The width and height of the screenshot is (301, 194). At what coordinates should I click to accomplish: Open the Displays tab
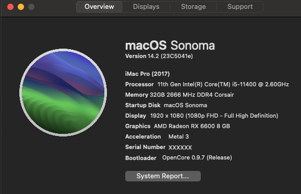(146, 7)
